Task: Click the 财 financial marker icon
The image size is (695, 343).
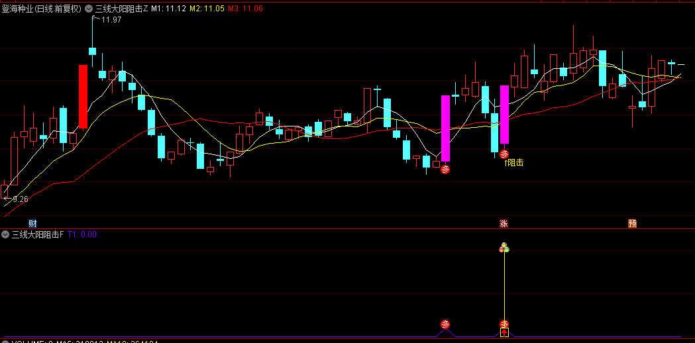Action: coord(32,223)
